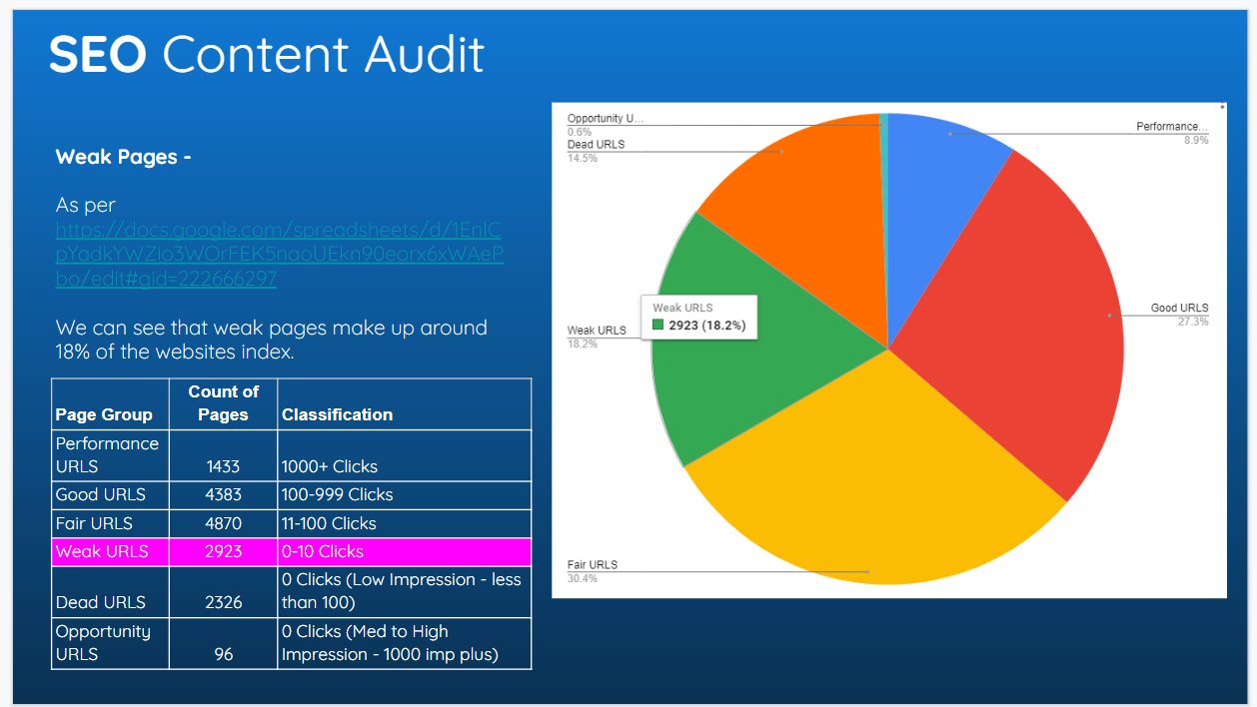The width and height of the screenshot is (1257, 707).
Task: Select the 'Weak Pages -' heading text
Action: click(123, 157)
